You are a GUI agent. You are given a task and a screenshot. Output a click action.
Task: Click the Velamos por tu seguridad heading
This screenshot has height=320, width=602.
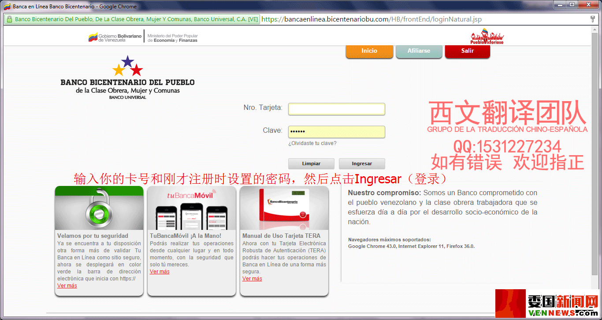click(93, 236)
